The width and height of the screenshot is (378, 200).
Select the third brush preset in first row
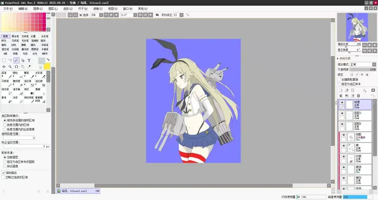click(x=29, y=75)
